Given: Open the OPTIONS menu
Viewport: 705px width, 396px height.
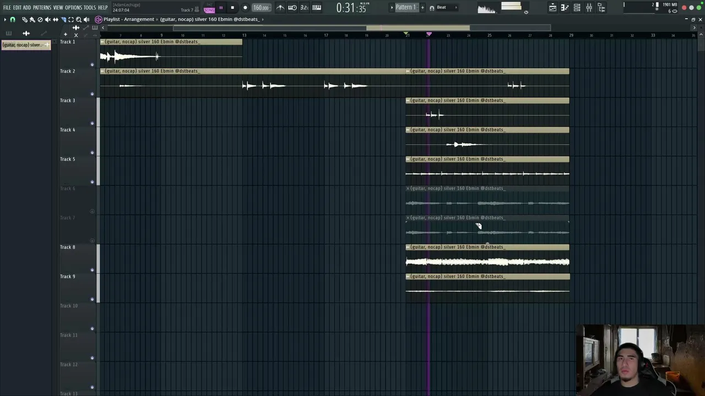Looking at the screenshot, I should [x=73, y=8].
